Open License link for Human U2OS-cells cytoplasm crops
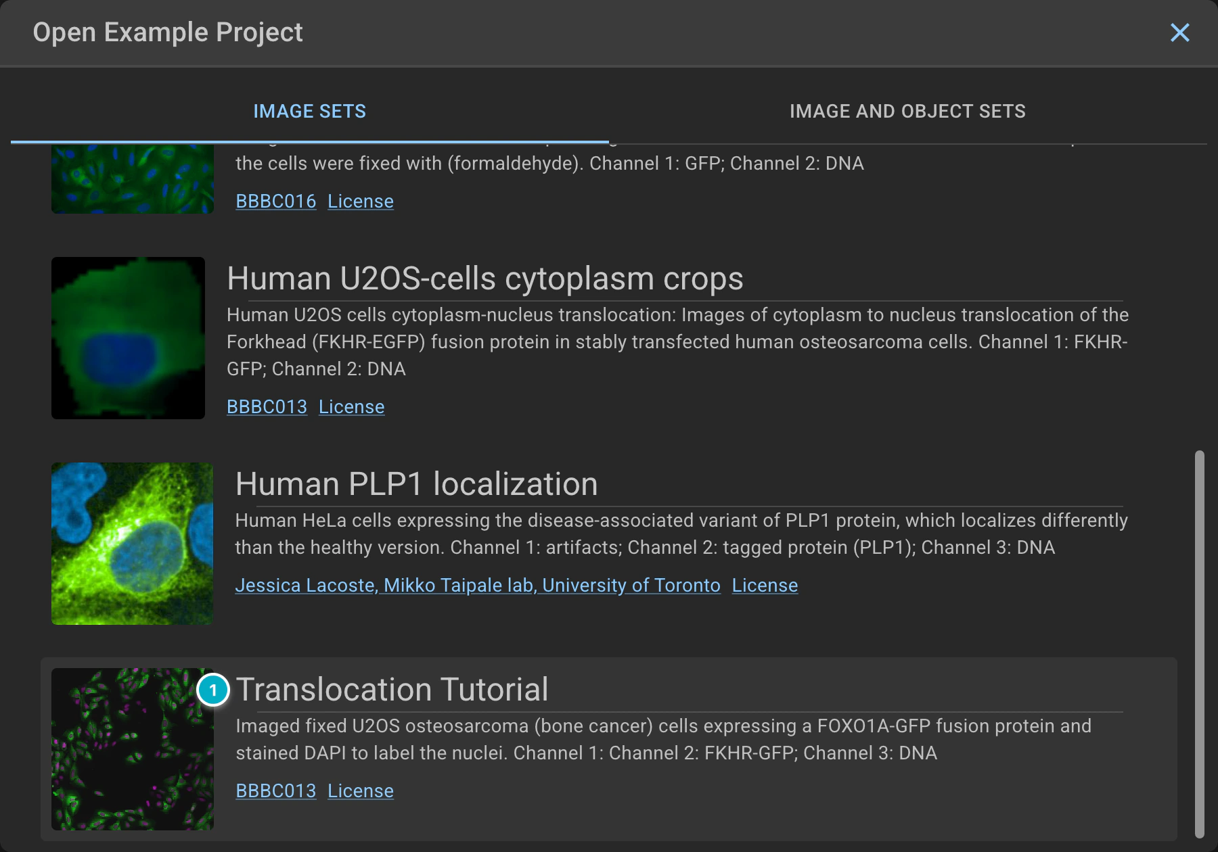This screenshot has height=852, width=1218. click(x=352, y=407)
